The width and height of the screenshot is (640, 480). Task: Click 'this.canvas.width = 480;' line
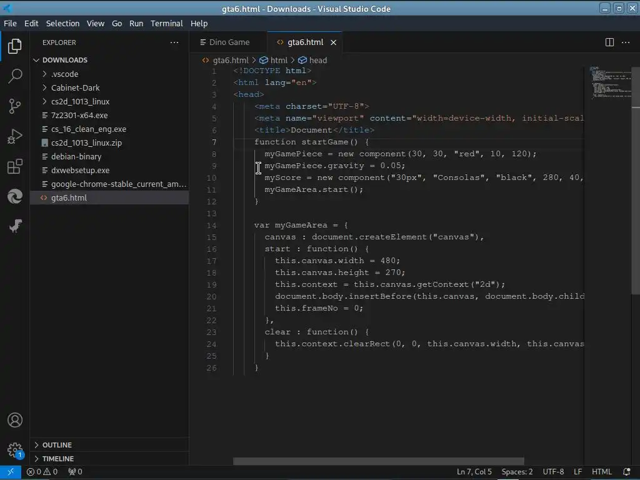337,261
